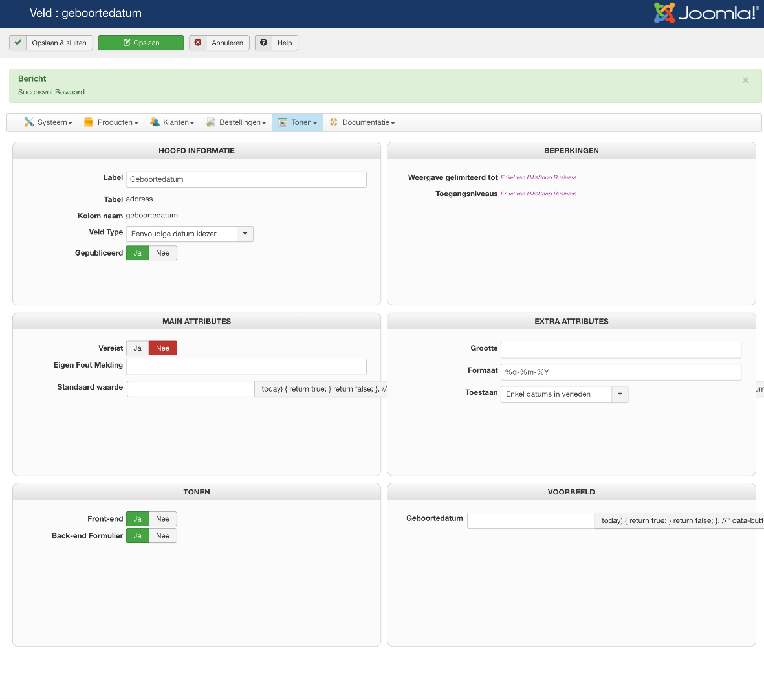764x699 pixels.
Task: Set Gepubliceerd to Ja
Action: (x=137, y=253)
